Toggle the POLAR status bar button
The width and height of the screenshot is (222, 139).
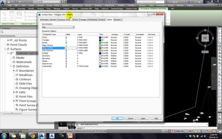55,131
